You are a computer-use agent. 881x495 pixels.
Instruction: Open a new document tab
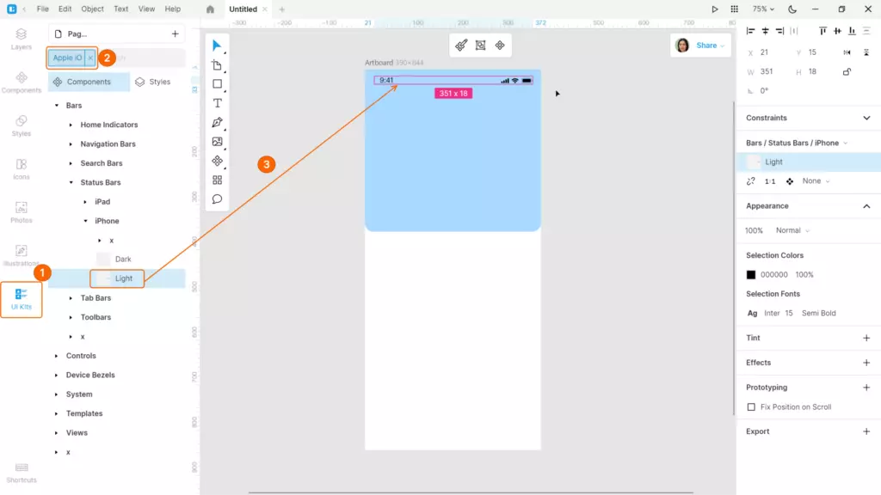pos(282,9)
